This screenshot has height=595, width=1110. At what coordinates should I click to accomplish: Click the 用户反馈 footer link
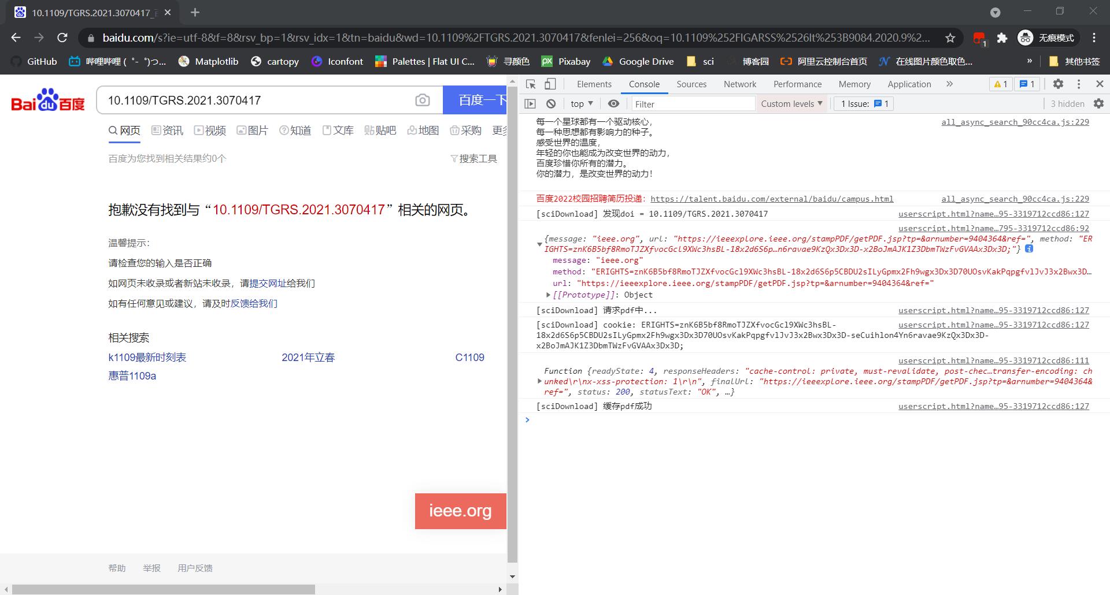[195, 568]
